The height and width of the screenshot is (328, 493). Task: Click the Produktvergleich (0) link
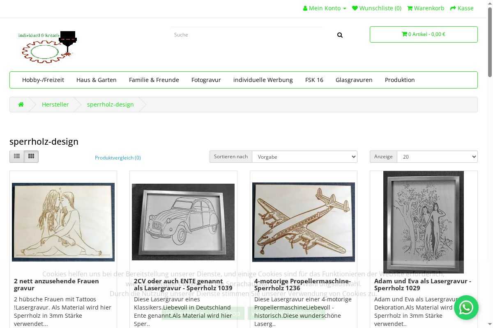pyautogui.click(x=118, y=158)
